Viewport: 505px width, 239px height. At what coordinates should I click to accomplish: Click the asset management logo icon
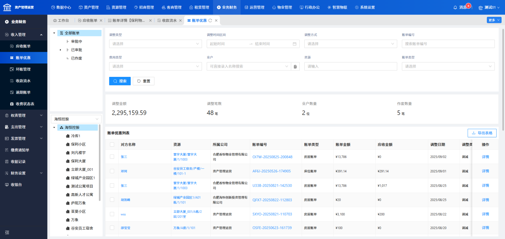tap(7, 7)
